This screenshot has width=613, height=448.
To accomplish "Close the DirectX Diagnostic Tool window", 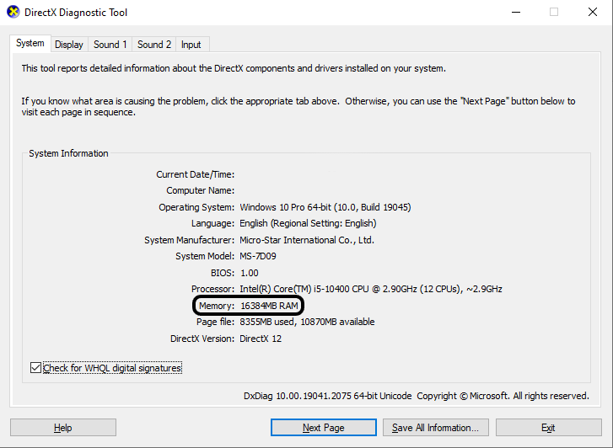I will [593, 12].
